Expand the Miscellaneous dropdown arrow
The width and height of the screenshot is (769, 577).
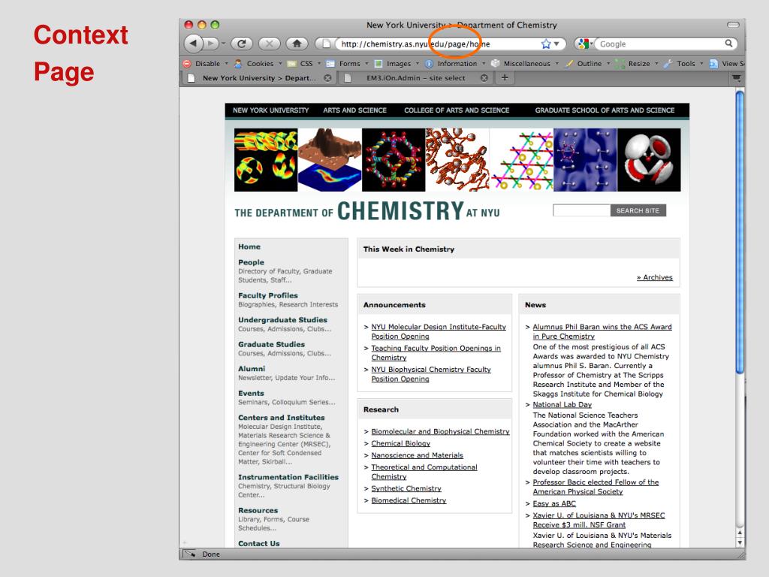tap(557, 63)
